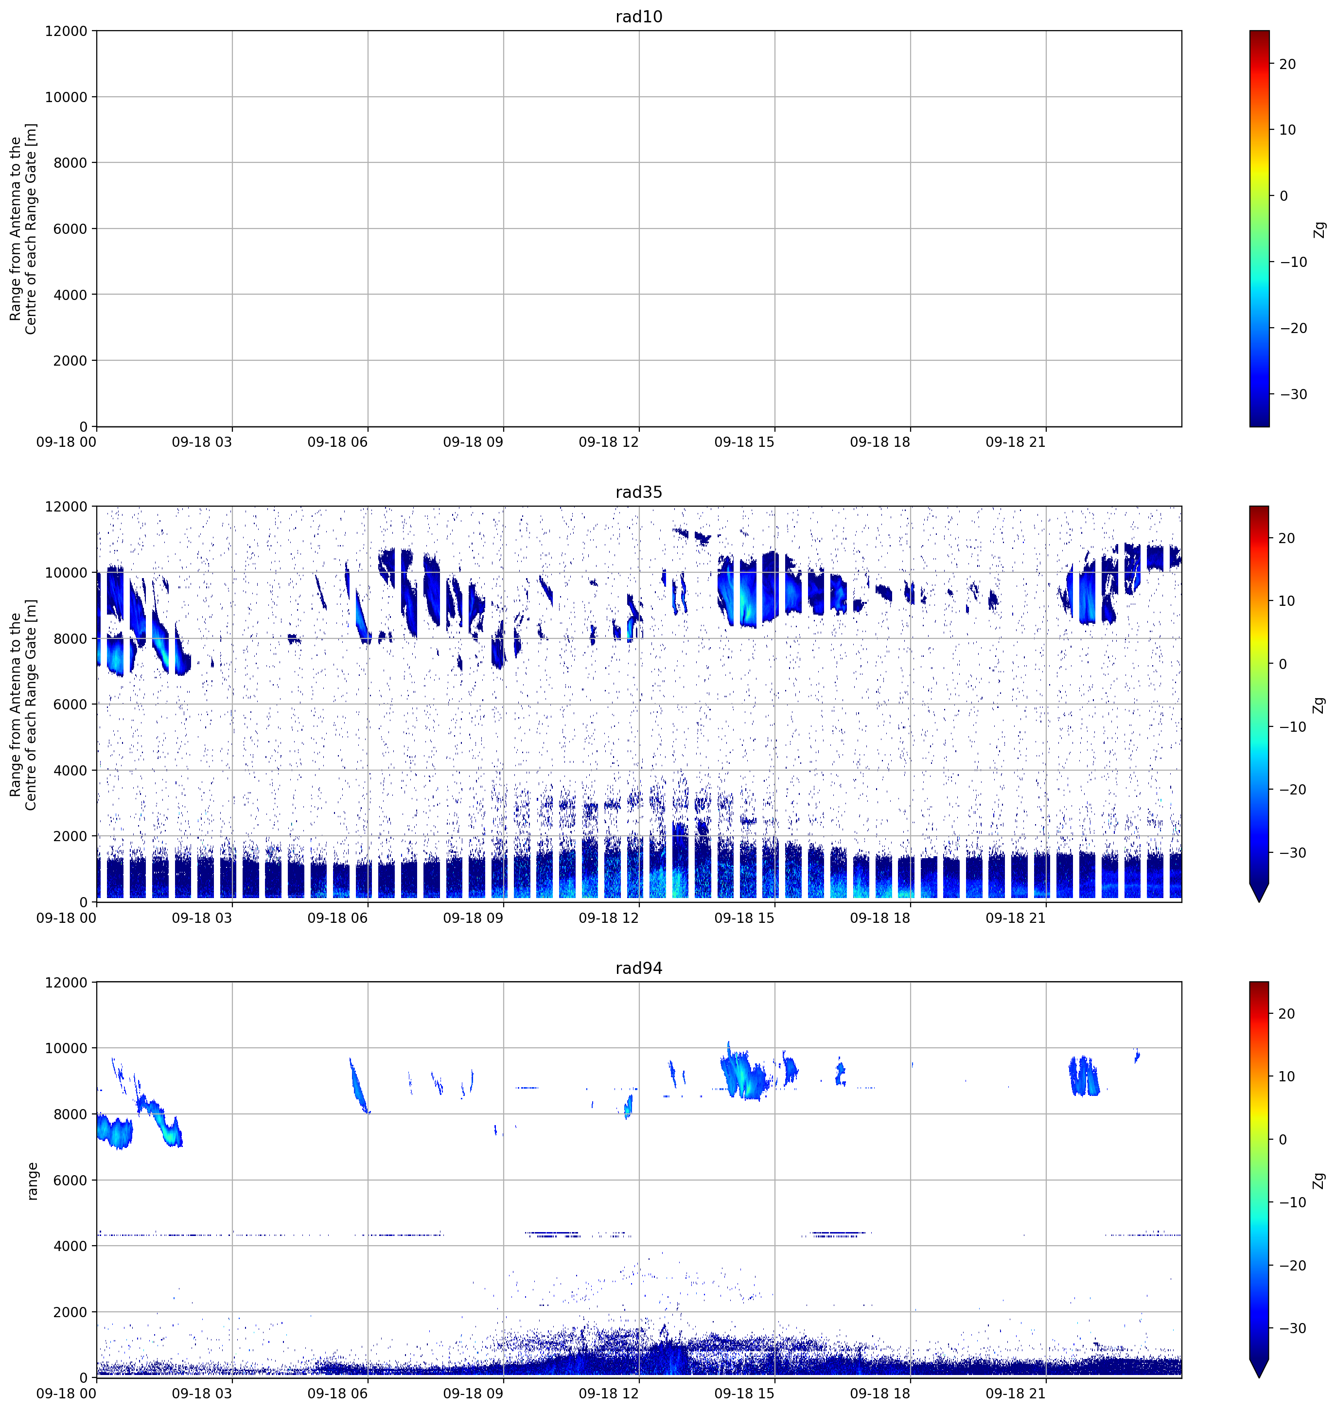
Task: Click "09-18 12" tick under the rad10 plot
Action: coord(609,442)
